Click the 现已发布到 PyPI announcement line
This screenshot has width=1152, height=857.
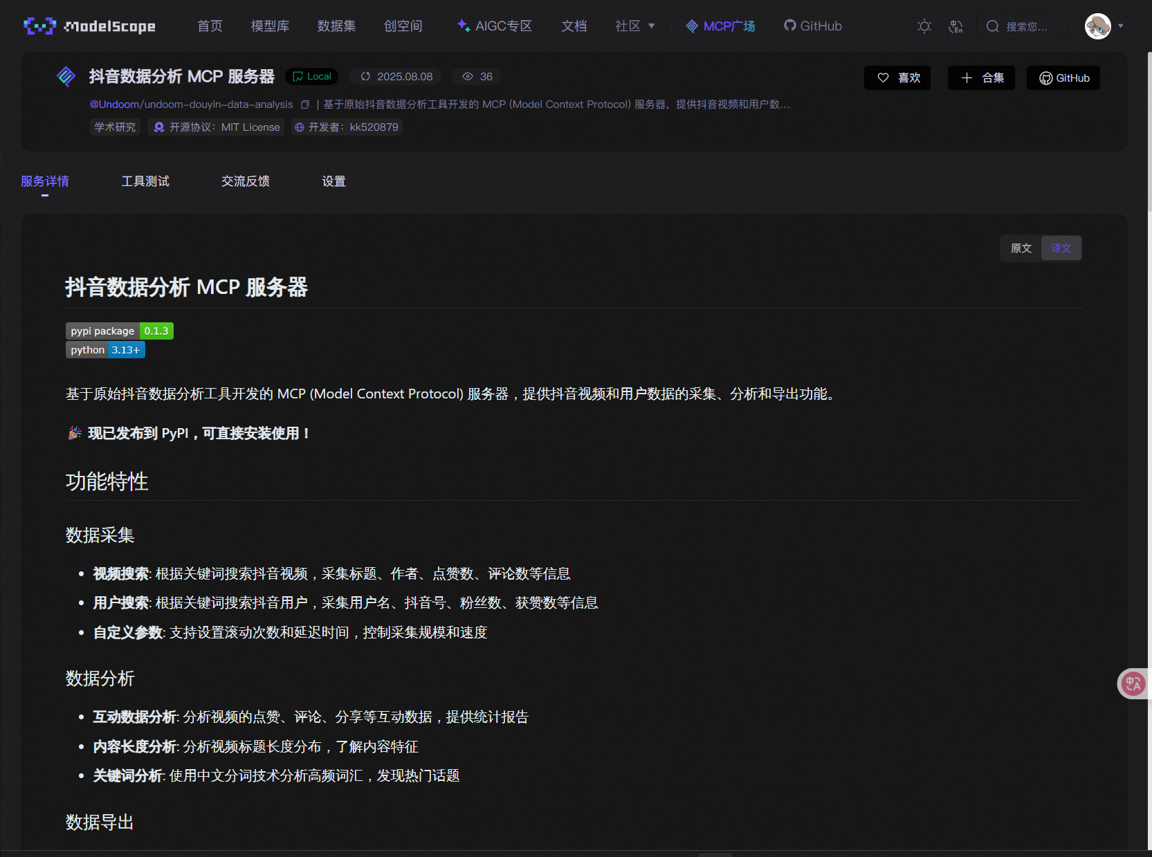pos(189,434)
